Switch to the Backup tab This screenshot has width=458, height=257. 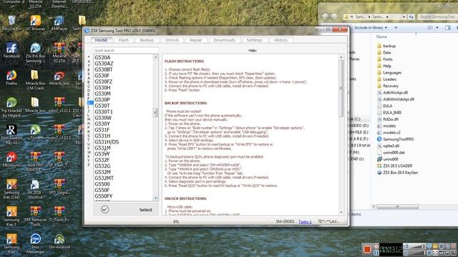147,40
